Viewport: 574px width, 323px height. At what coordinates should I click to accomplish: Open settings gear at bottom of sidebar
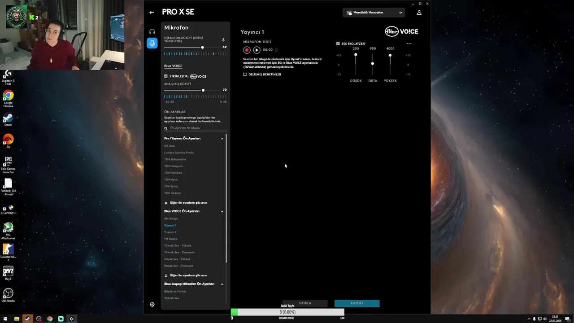coord(152,304)
